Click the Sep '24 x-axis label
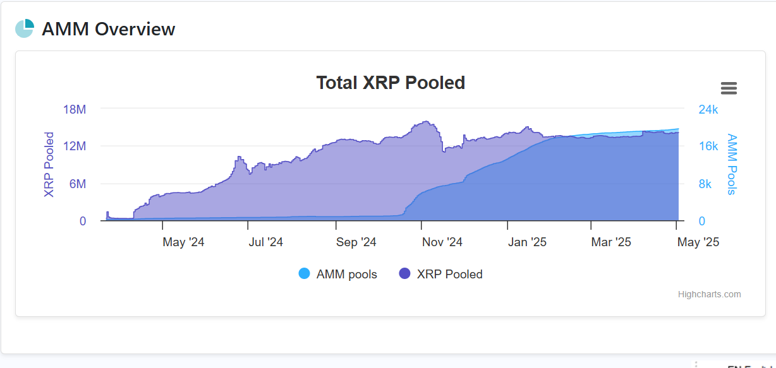This screenshot has height=368, width=776. click(x=356, y=242)
